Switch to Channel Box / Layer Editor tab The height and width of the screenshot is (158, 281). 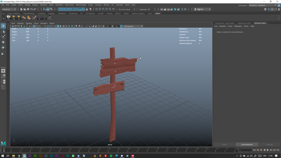[224, 23]
